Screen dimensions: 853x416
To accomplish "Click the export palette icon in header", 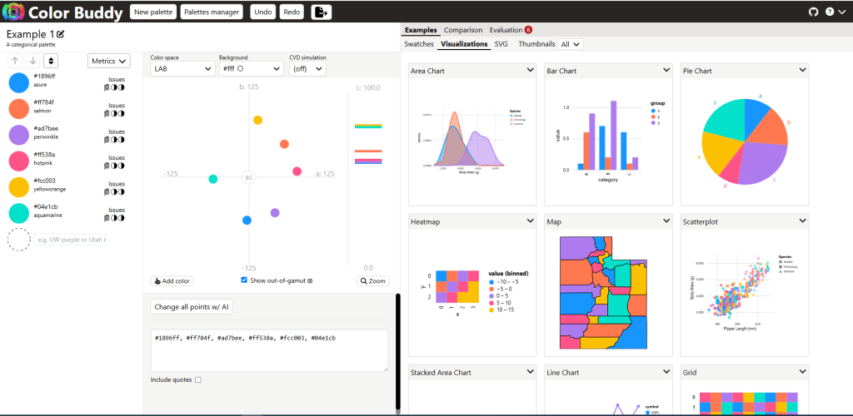I will [x=321, y=12].
